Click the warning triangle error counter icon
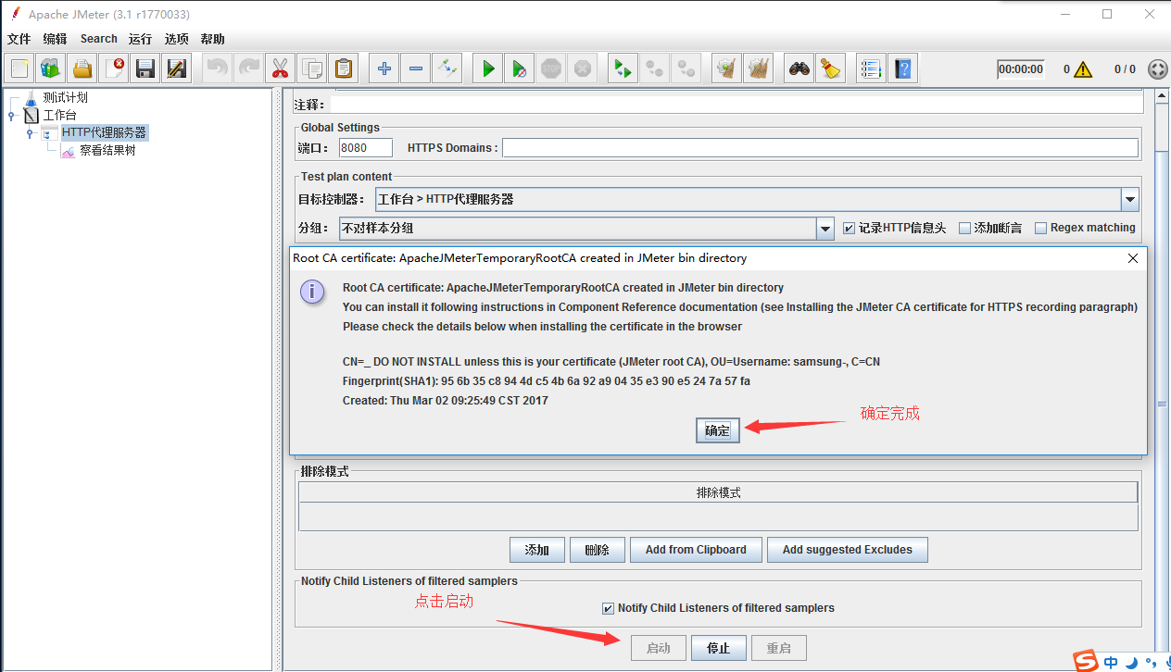Image resolution: width=1171 pixels, height=672 pixels. tap(1083, 69)
